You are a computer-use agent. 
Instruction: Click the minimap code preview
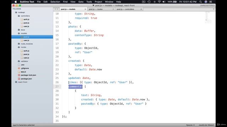(x=208, y=17)
